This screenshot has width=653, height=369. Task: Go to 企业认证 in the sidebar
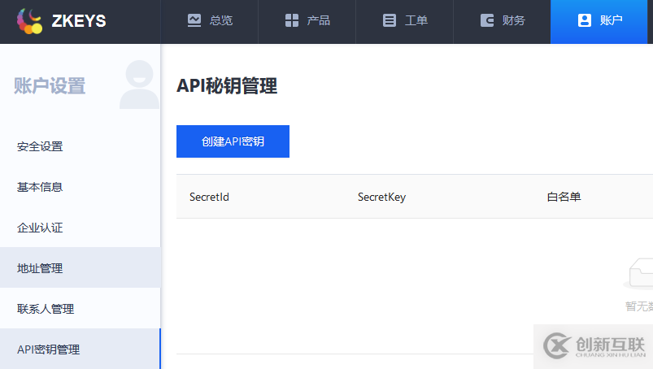(x=80, y=228)
